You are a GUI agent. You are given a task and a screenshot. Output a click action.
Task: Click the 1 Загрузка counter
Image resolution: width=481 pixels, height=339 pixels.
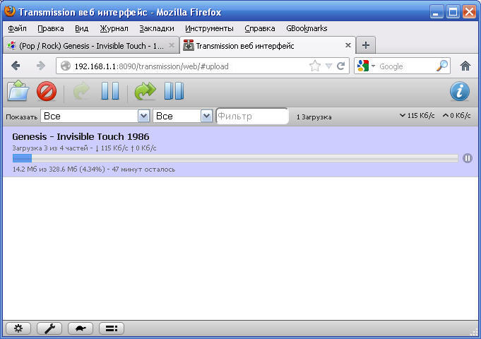pyautogui.click(x=314, y=117)
